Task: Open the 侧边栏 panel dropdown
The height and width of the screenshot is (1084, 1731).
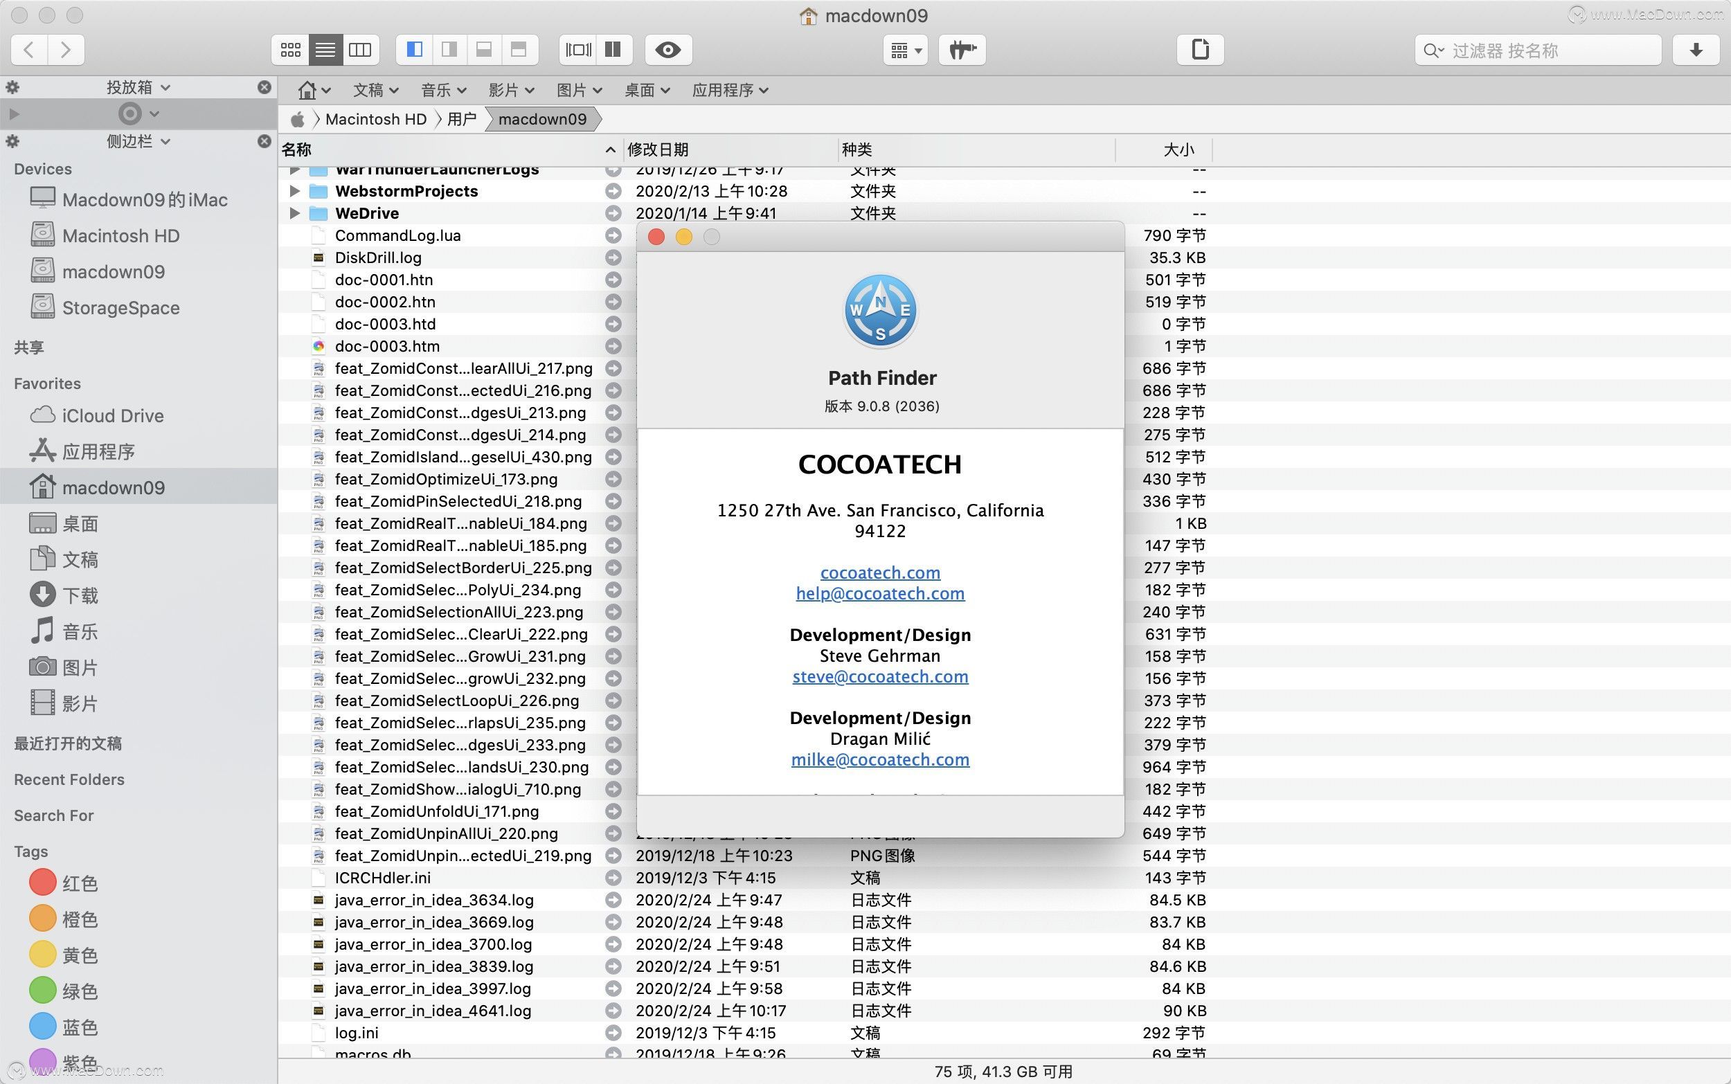Action: [138, 141]
